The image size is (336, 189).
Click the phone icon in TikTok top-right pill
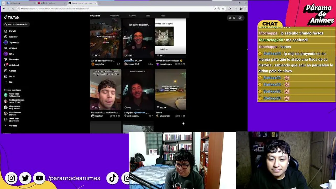coord(234,18)
